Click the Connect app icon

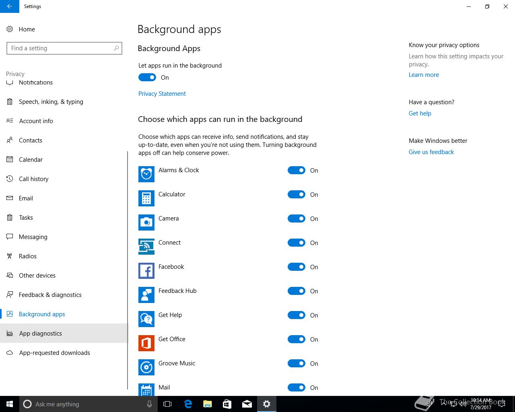point(146,247)
